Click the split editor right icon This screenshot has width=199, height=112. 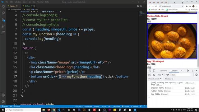[141, 6]
